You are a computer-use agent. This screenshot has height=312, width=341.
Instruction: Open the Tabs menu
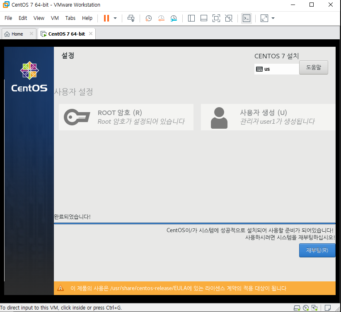click(x=70, y=18)
